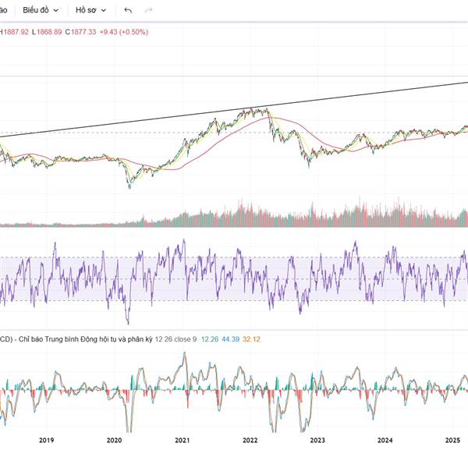This screenshot has width=468, height=468.
Task: Click the redo arrow icon
Action: point(149,10)
